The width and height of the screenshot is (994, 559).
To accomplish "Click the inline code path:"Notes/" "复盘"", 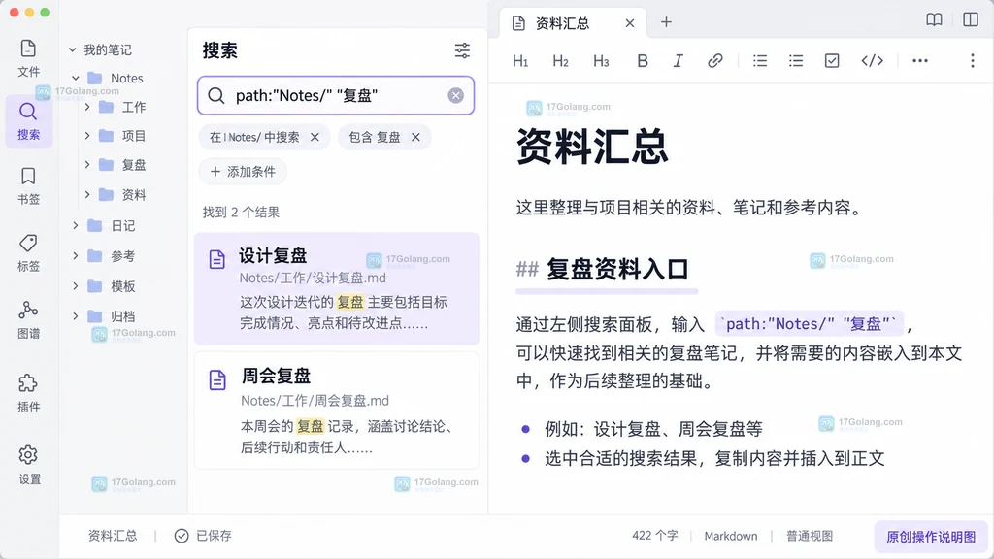I will click(x=811, y=324).
